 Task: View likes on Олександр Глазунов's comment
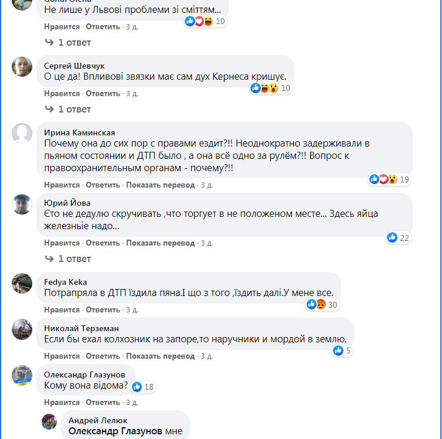(x=143, y=387)
